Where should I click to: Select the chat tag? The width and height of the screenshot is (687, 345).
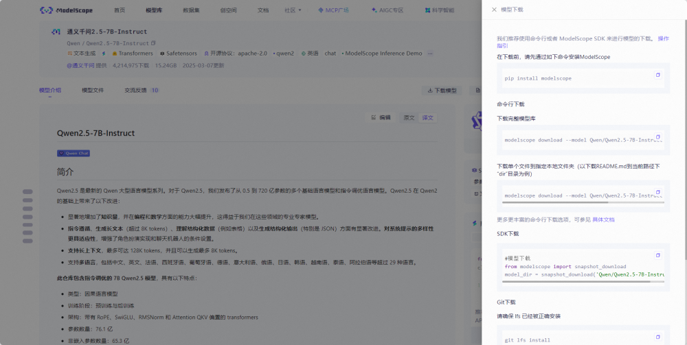point(330,53)
